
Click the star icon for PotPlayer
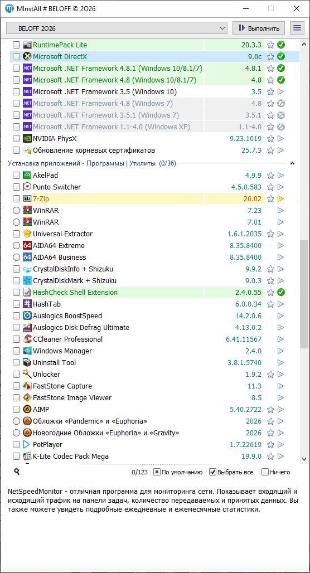click(x=270, y=445)
